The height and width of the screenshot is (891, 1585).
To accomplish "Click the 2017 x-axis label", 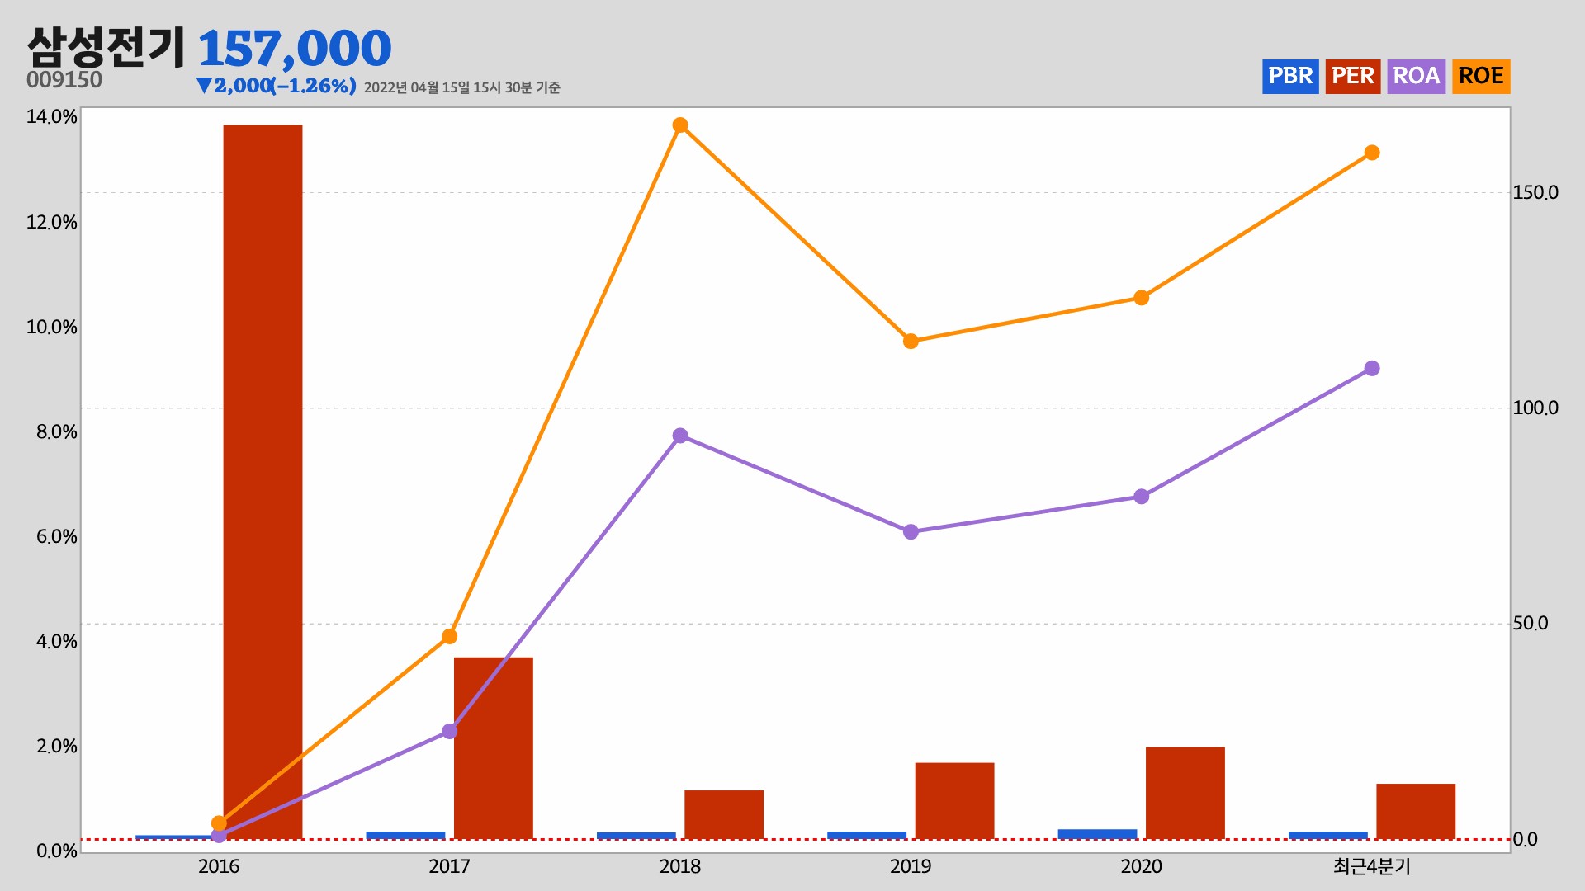I will click(449, 867).
